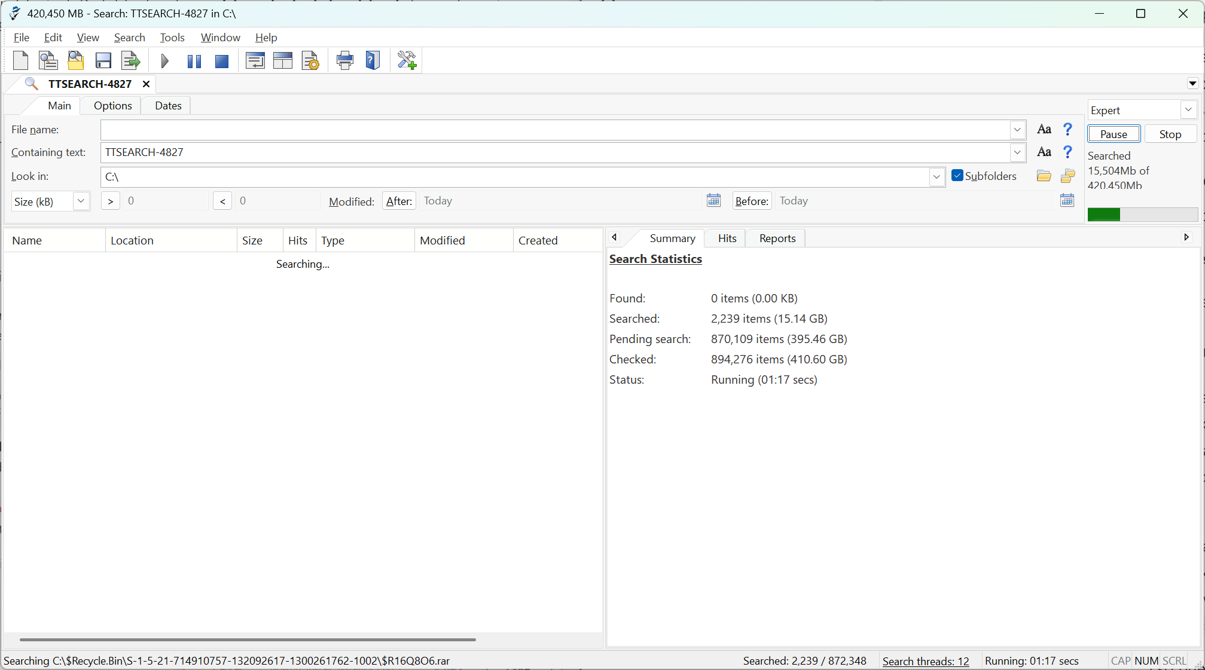Open the tab list dropdown arrow
1205x670 pixels.
pyautogui.click(x=1192, y=84)
